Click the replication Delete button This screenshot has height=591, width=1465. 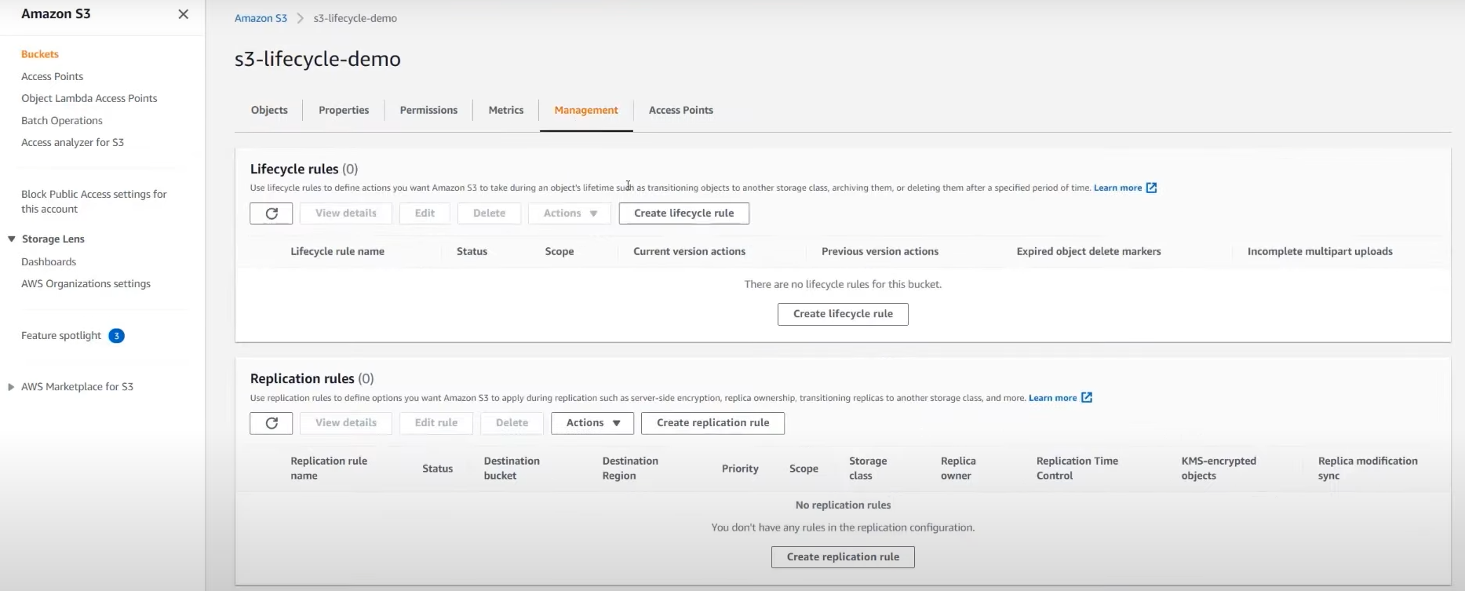pyautogui.click(x=512, y=423)
